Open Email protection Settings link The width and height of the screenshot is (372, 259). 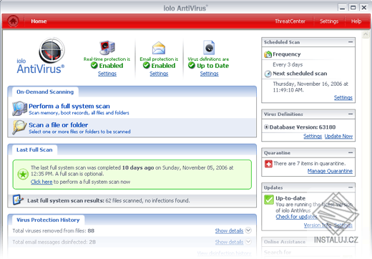coord(159,74)
